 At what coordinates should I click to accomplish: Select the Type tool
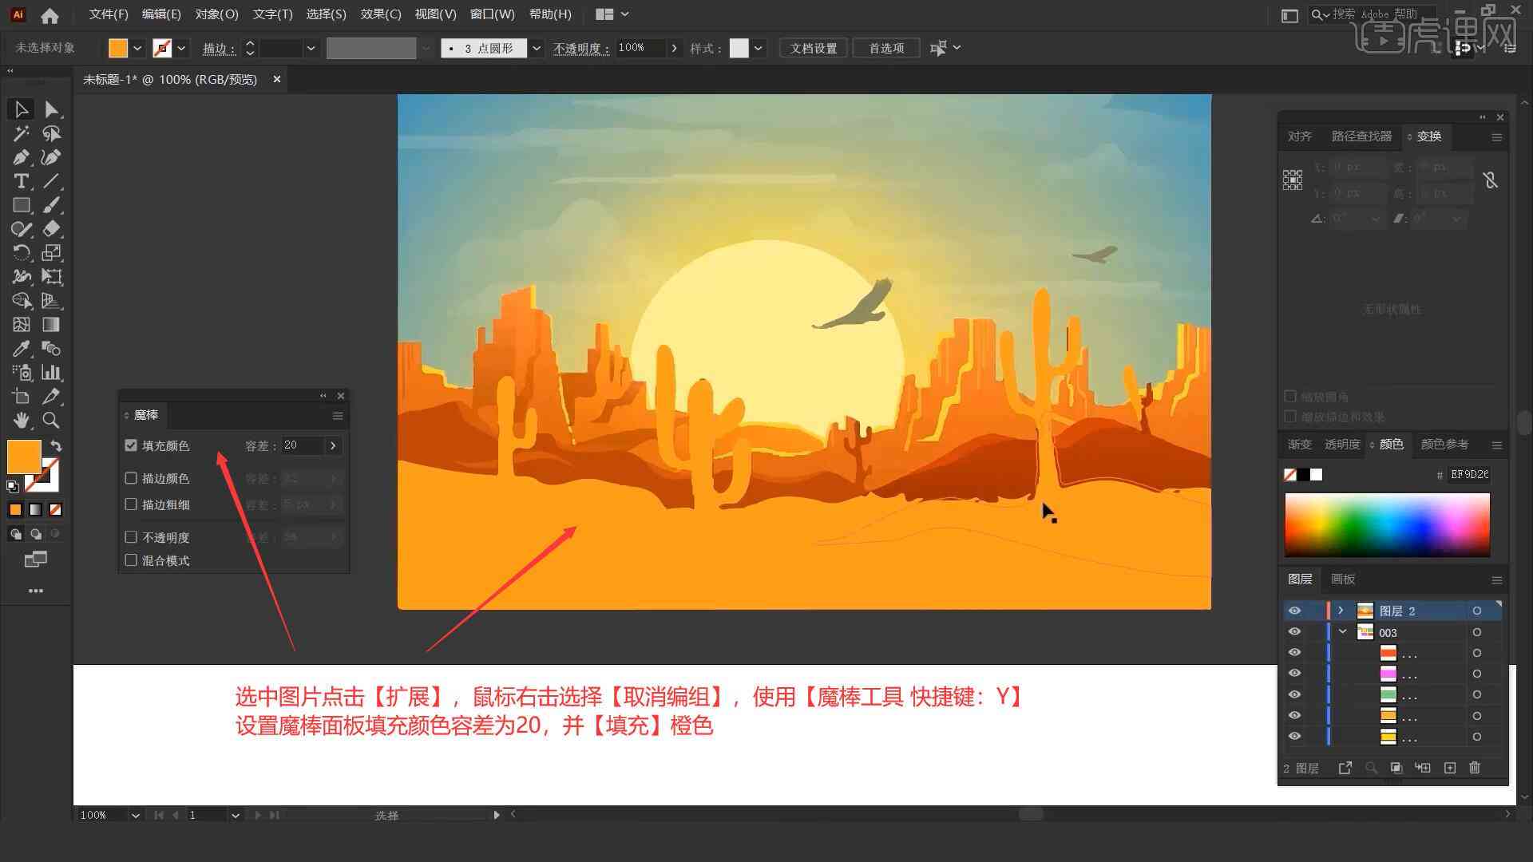pyautogui.click(x=19, y=181)
